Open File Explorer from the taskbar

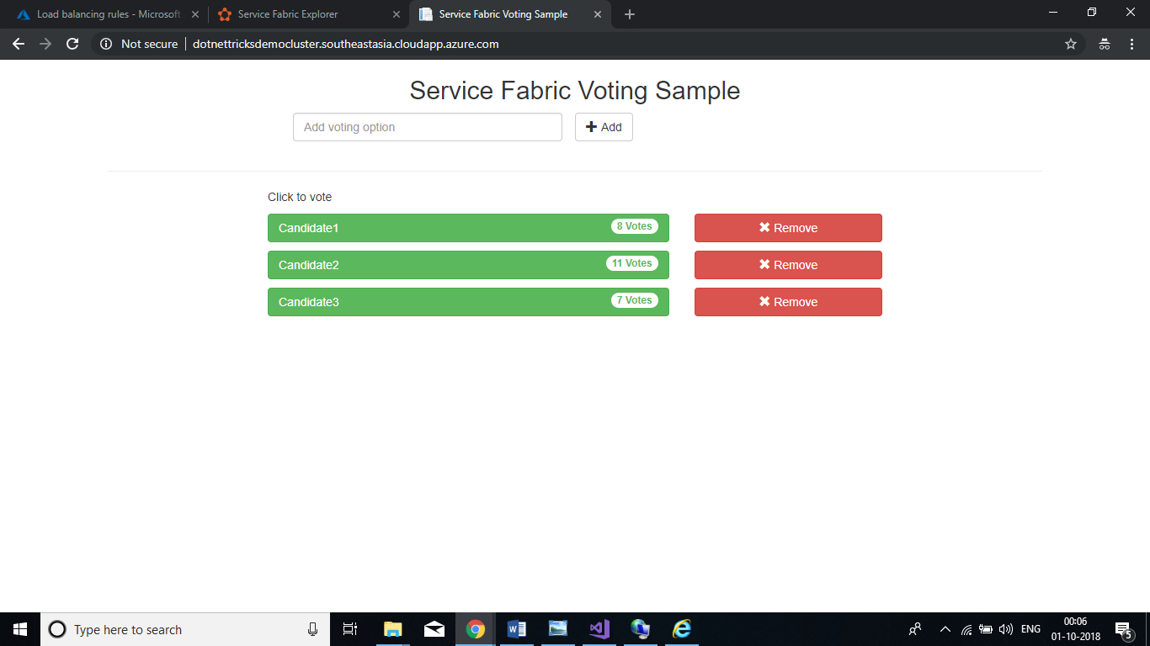393,629
